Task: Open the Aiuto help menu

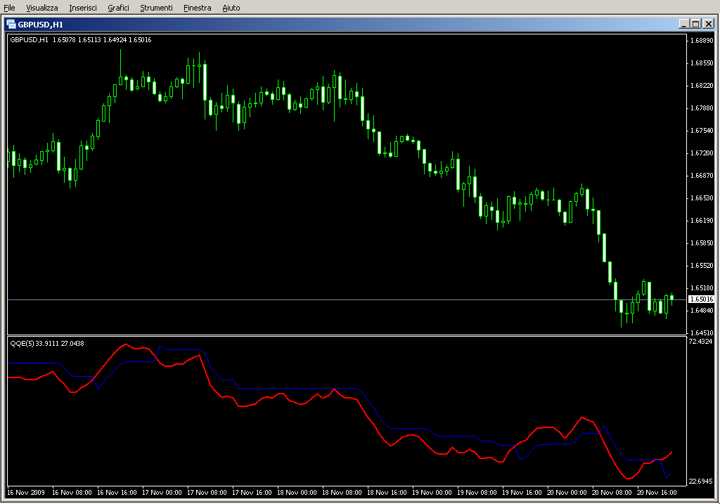Action: click(x=231, y=8)
